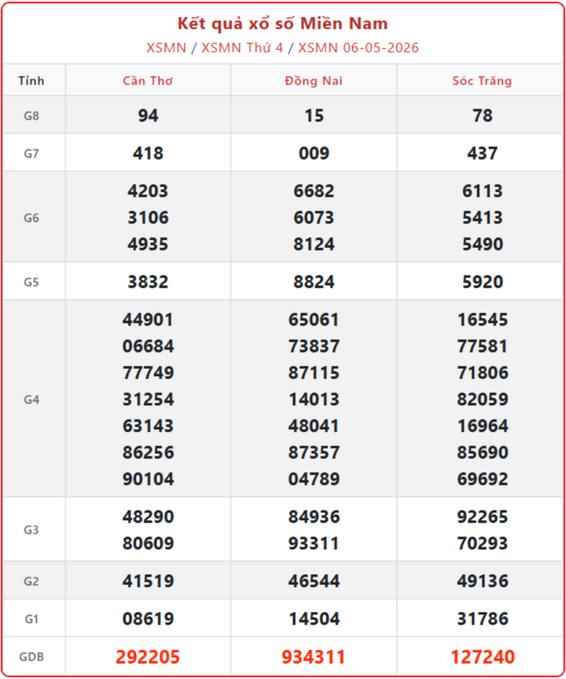Select the G6 row label
This screenshot has height=679, width=566.
[31, 217]
